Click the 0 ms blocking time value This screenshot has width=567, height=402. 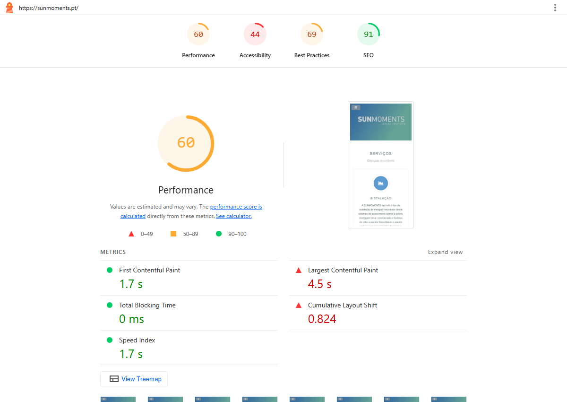[x=131, y=319]
